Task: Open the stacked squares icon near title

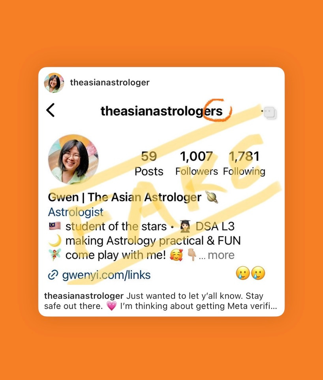Action: pos(270,113)
